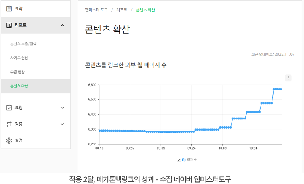
Task: Open 사이트 진단 report
Action: 19,58
